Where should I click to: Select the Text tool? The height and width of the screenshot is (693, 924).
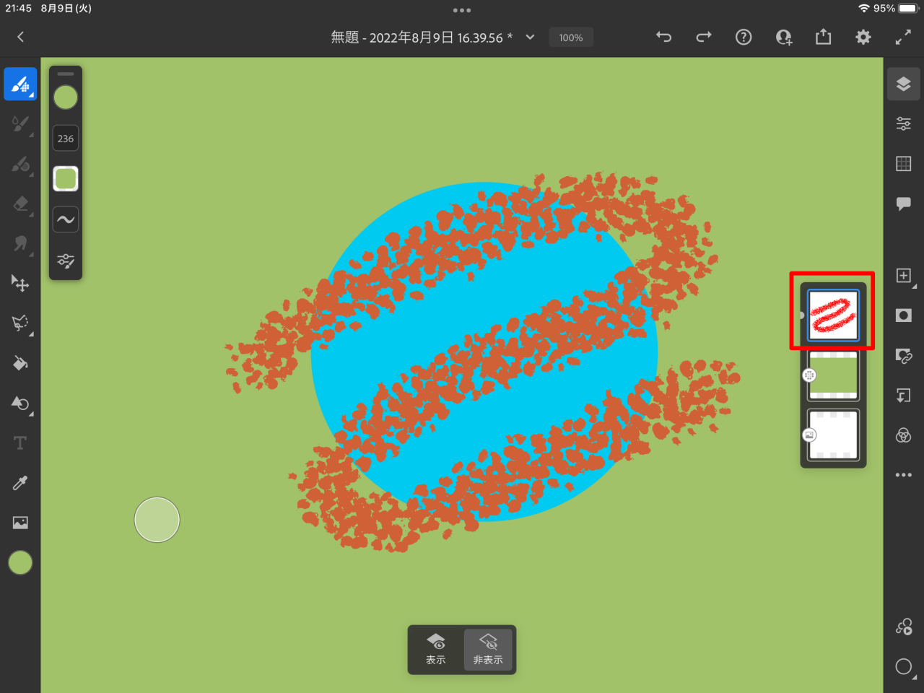(x=19, y=443)
